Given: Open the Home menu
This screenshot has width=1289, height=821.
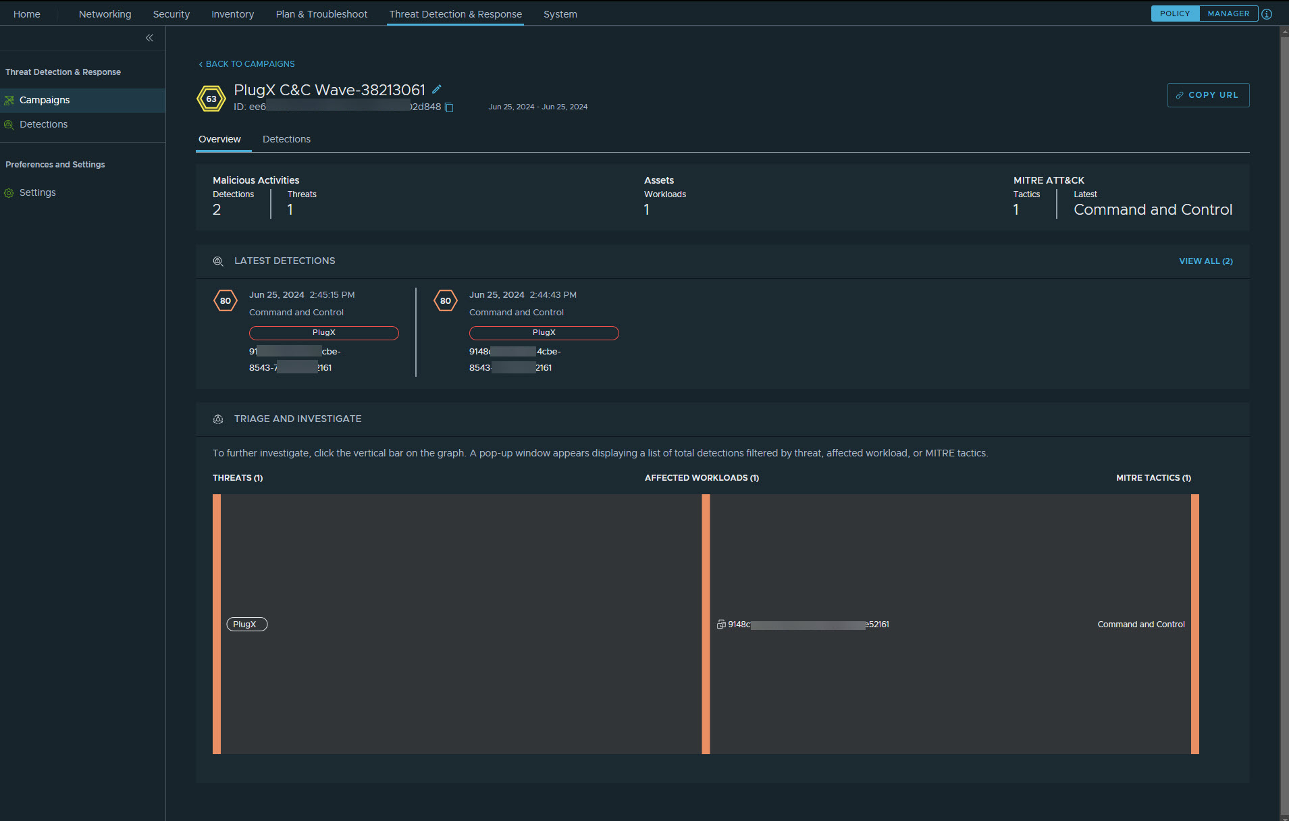Looking at the screenshot, I should pos(27,14).
